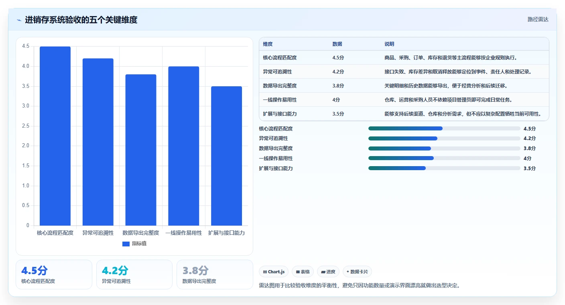Click the description starting with 关键明细
The image size is (565, 305).
446,86
